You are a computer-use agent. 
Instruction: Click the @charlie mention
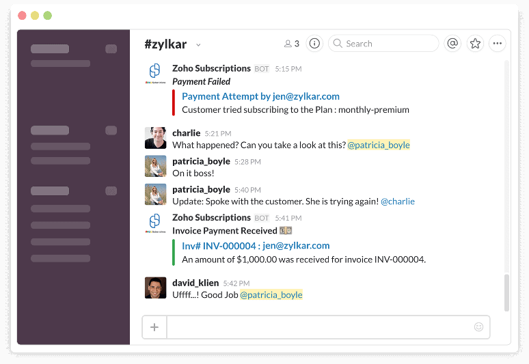click(x=398, y=201)
